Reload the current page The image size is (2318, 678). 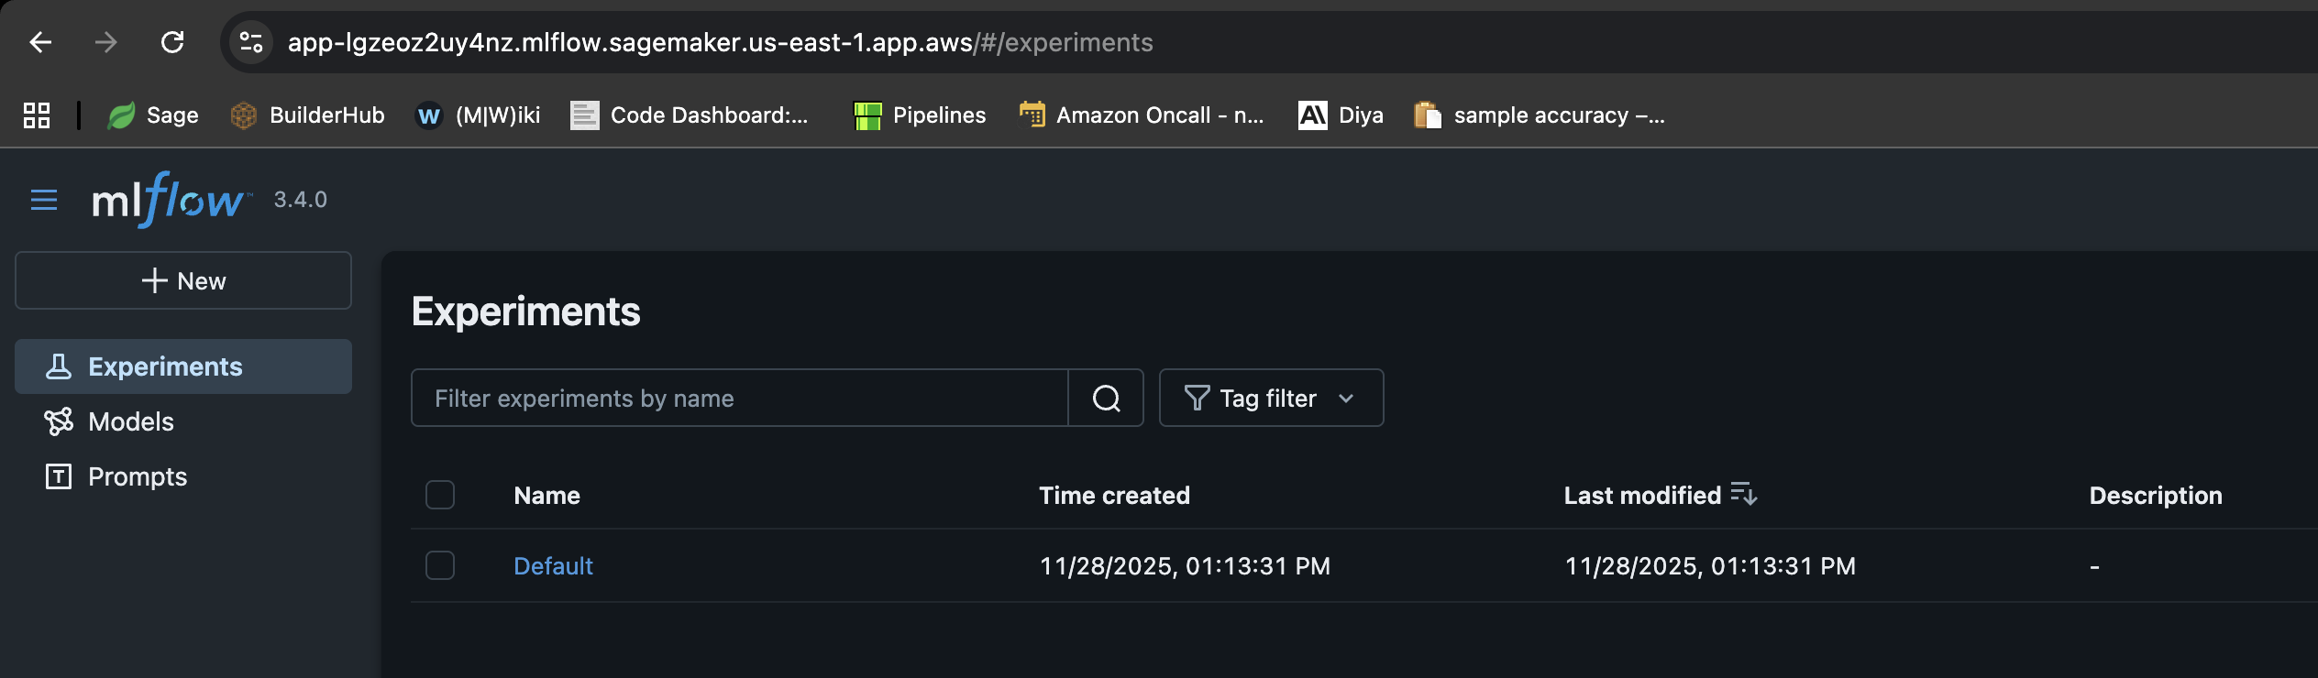[174, 42]
